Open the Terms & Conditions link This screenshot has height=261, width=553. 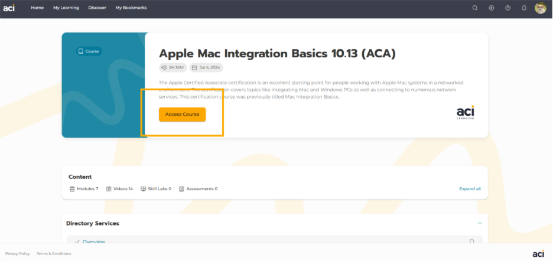tap(54, 253)
